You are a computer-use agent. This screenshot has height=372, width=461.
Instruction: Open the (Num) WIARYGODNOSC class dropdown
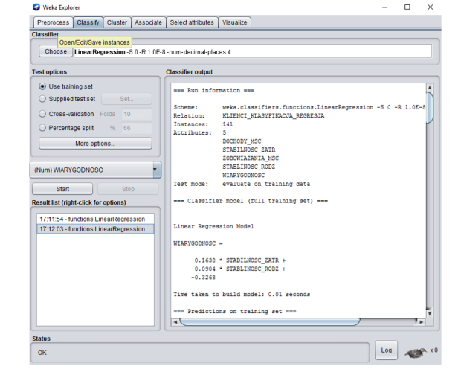pos(95,170)
